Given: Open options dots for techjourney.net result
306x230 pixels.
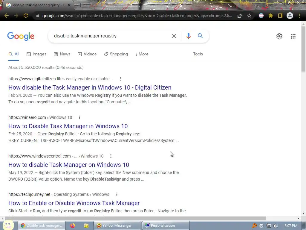Looking at the screenshot, I should click(117, 194).
